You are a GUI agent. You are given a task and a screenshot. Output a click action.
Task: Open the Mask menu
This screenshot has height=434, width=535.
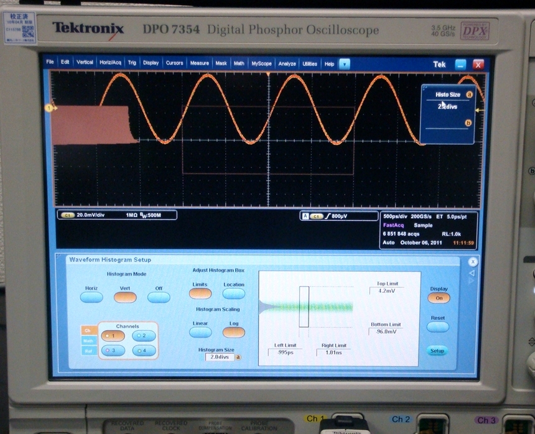221,63
